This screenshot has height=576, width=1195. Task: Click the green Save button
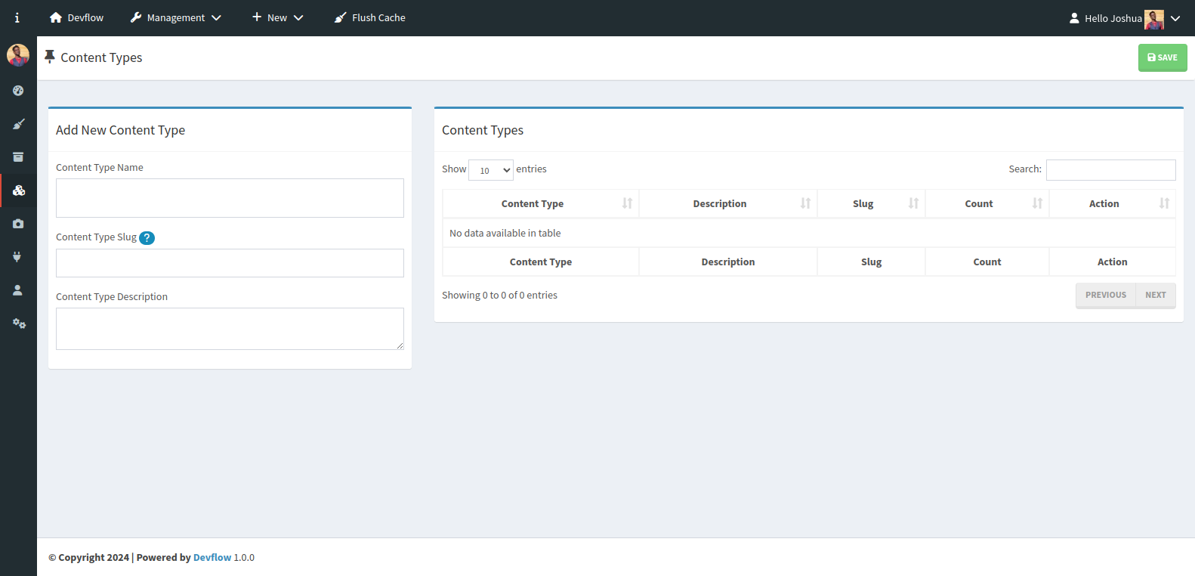[x=1162, y=57]
